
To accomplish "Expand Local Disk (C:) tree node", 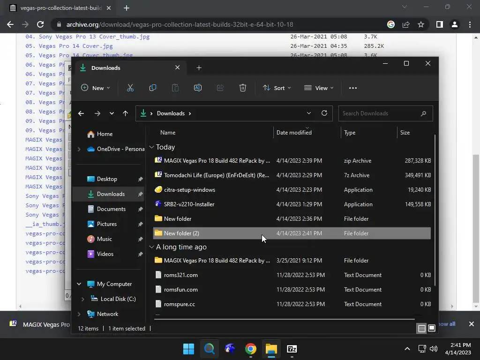I will pos(82,299).
